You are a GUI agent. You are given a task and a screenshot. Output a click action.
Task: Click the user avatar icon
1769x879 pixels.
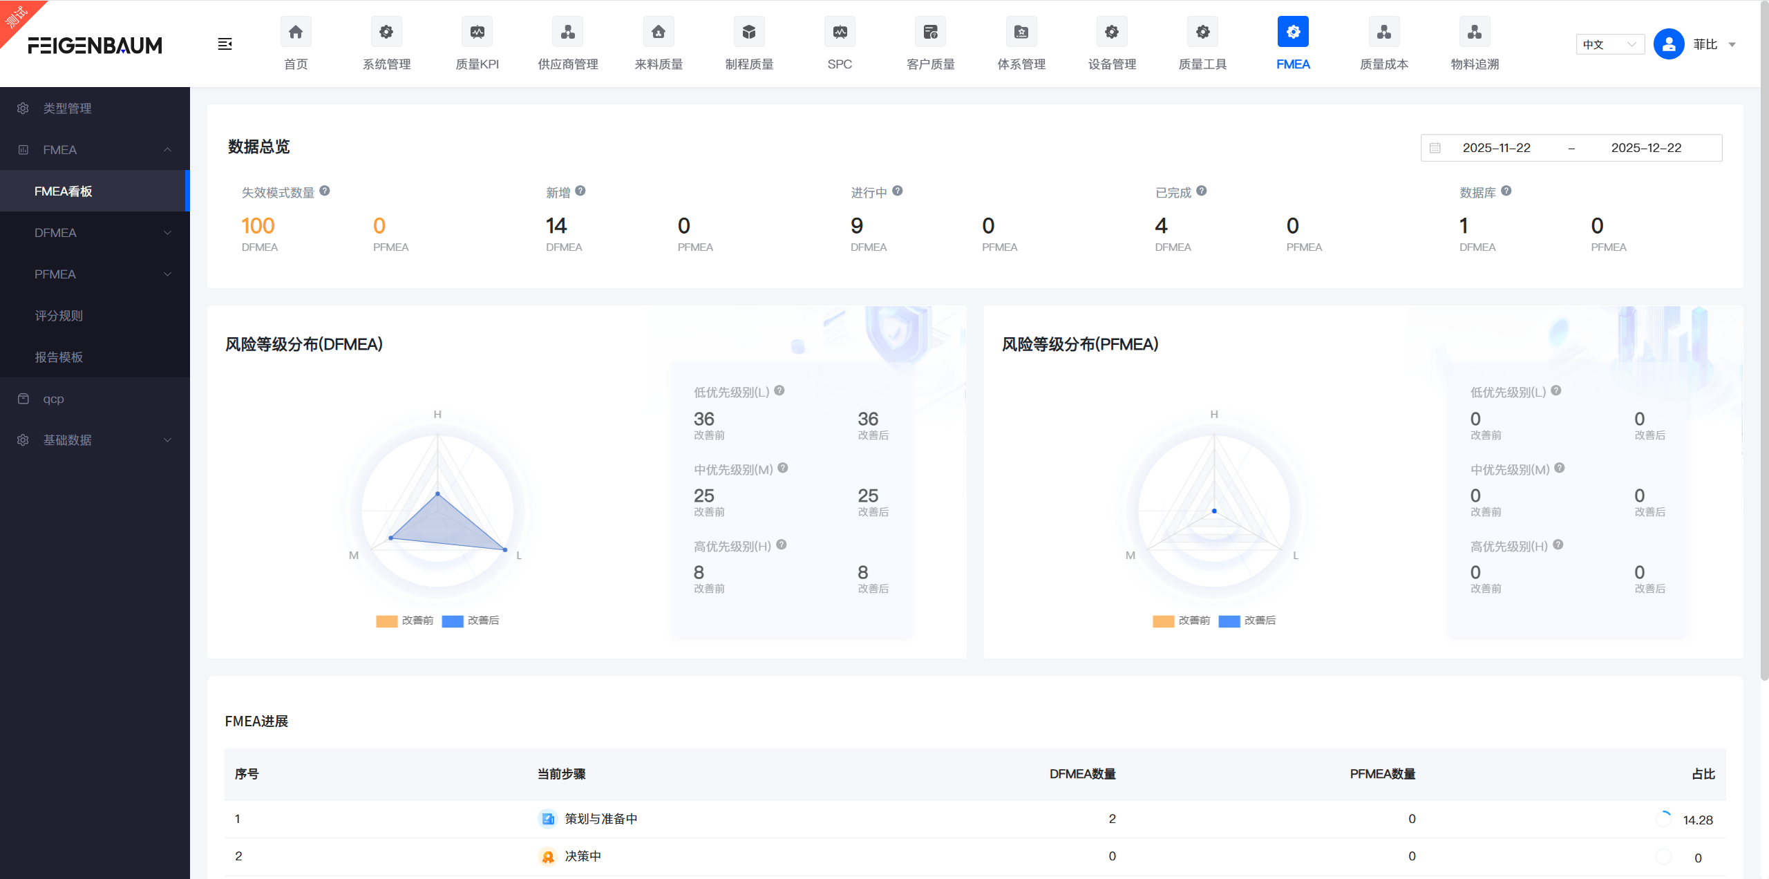coord(1668,44)
